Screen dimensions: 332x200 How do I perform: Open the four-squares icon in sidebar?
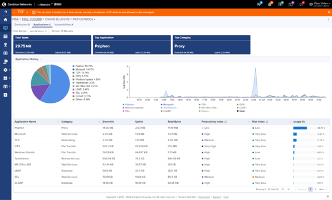pos(6,78)
